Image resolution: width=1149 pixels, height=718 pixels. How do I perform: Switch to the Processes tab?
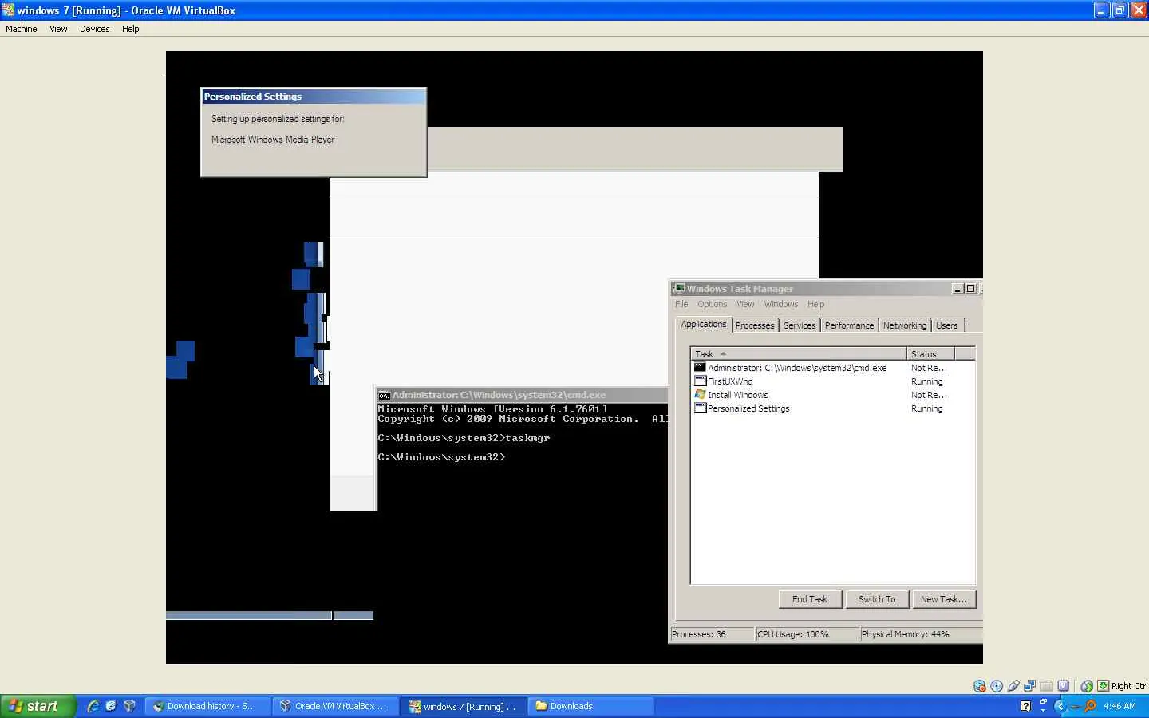point(755,325)
